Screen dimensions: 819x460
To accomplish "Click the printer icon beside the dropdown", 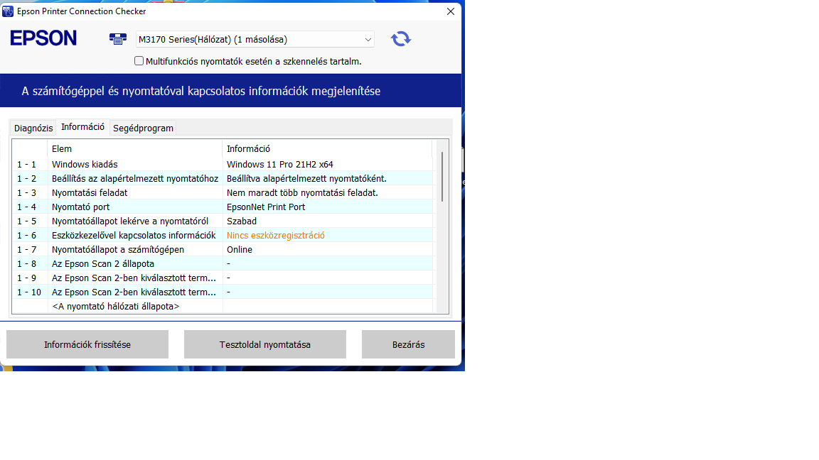I will [118, 39].
